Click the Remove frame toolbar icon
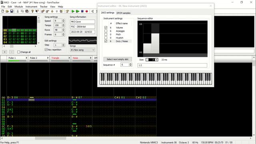 (x=48, y=11)
